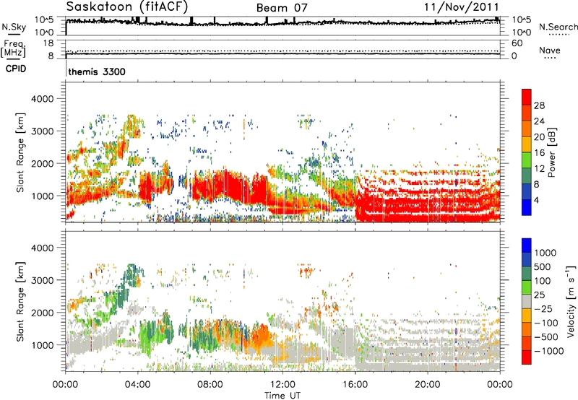This screenshot has width=578, height=400.
Task: Click the "-500" label on velocity colorbar
Action: pyautogui.click(x=545, y=337)
